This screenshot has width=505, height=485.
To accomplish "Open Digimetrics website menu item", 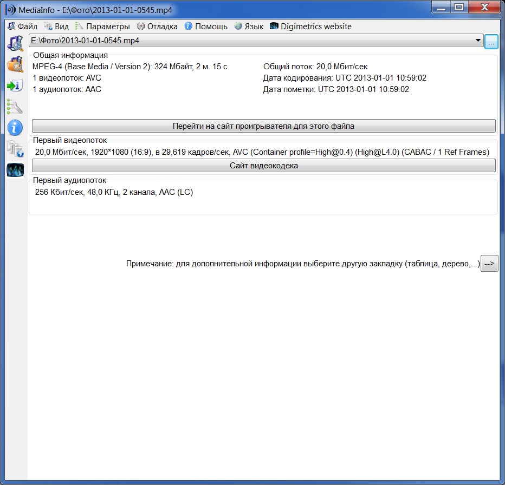I will (311, 27).
